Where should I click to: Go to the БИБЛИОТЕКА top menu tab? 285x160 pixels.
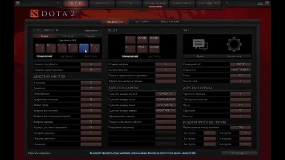182,3
